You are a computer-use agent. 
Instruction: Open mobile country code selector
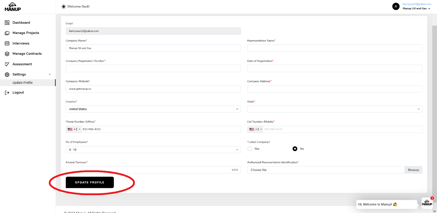click(256, 129)
